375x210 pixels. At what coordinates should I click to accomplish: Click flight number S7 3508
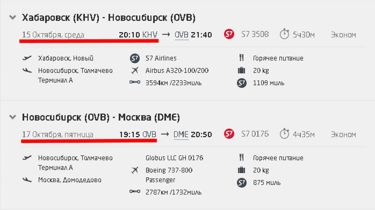click(x=255, y=35)
